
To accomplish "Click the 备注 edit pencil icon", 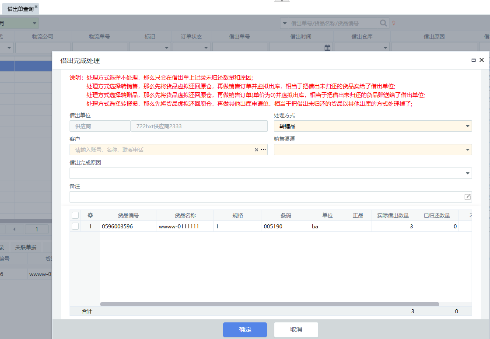I will (x=467, y=197).
